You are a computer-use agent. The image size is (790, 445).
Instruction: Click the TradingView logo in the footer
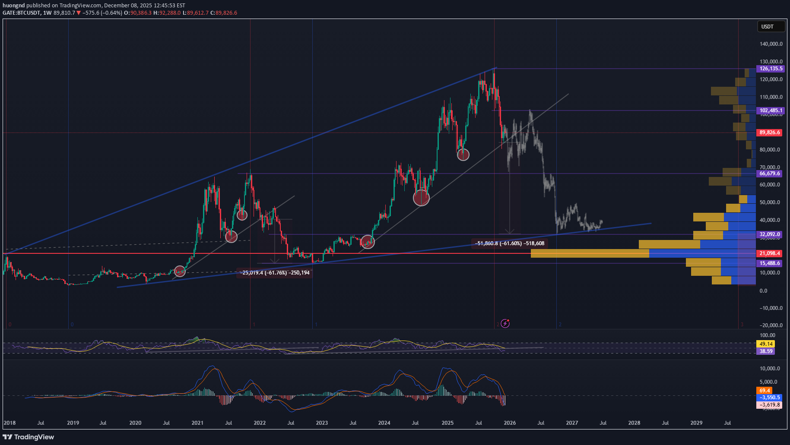29,437
